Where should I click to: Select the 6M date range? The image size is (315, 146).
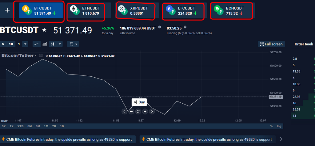pyautogui.click(x=30, y=126)
